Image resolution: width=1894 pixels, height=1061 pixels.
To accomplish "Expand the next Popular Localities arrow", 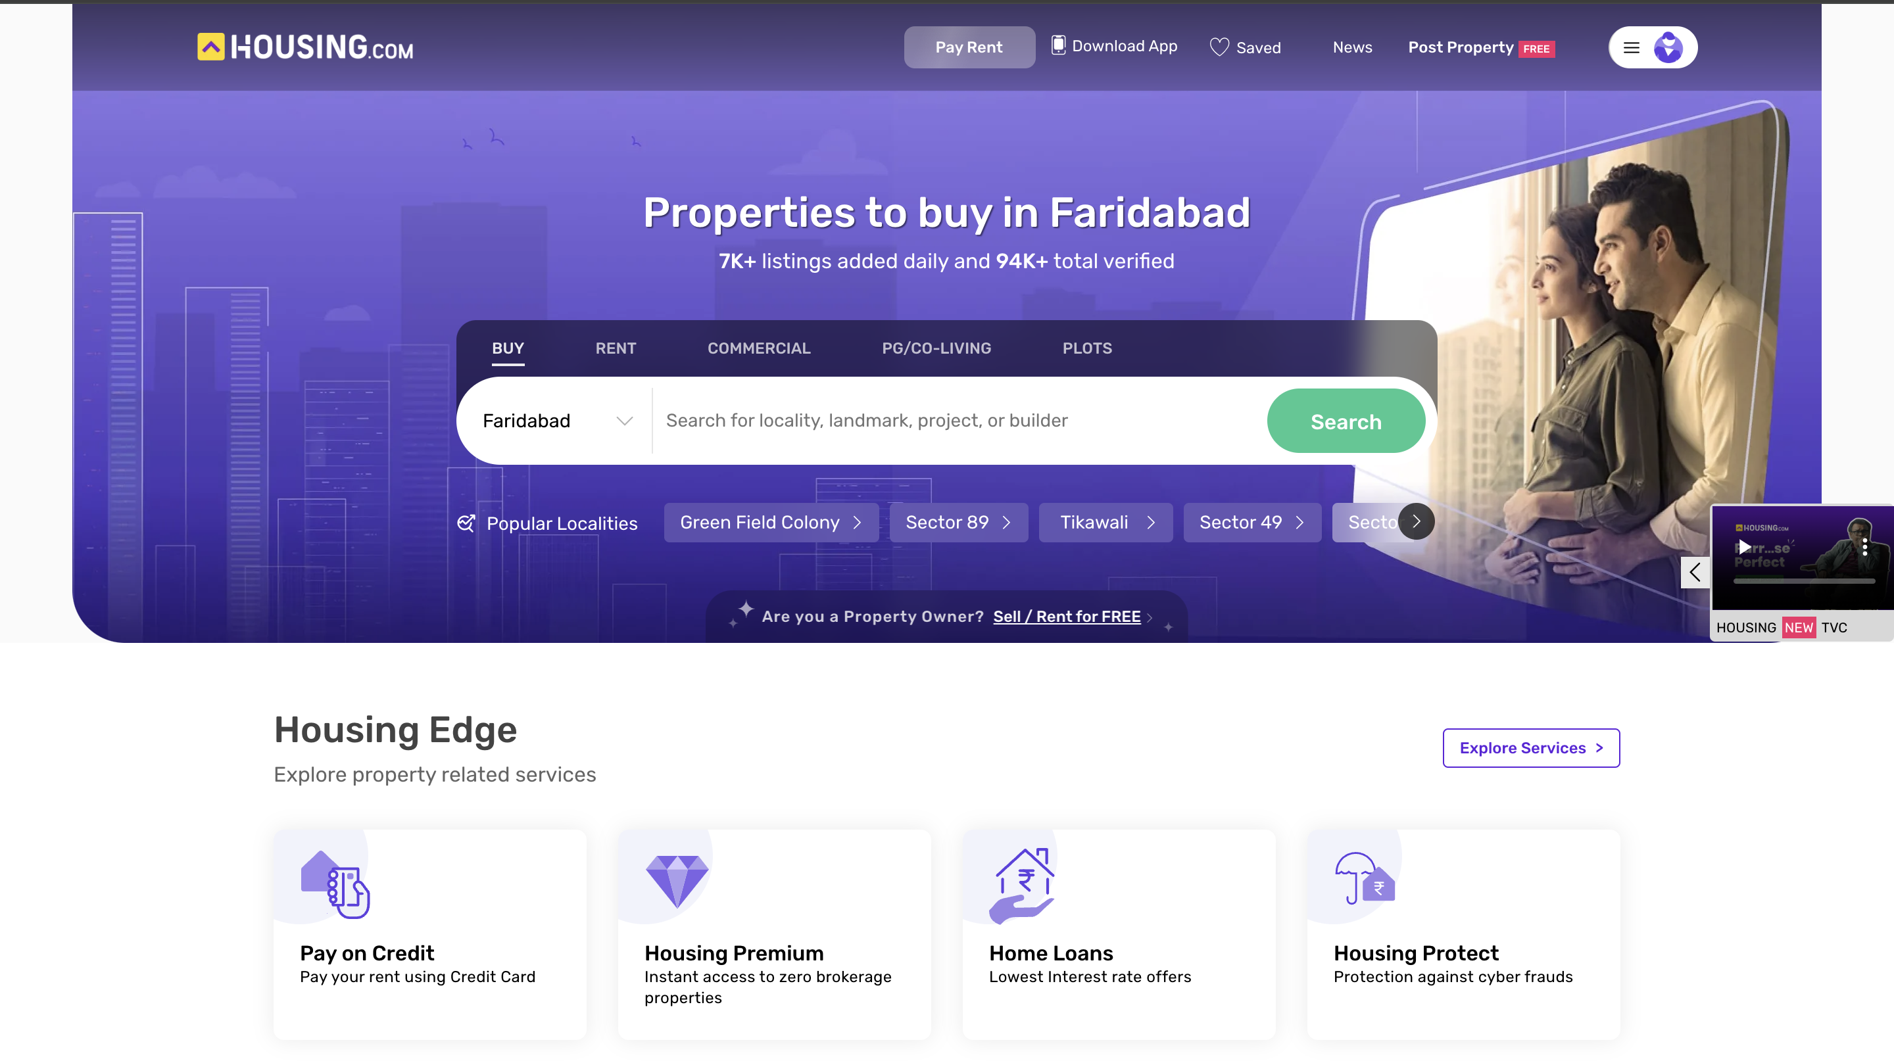I will click(x=1417, y=521).
